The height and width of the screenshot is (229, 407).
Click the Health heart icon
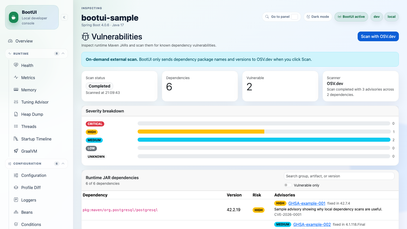point(16,65)
